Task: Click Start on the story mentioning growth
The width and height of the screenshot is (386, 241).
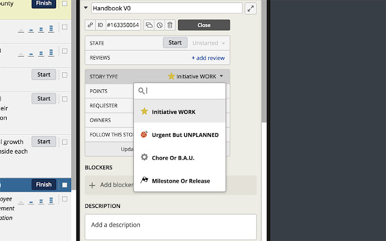Action: point(43,142)
